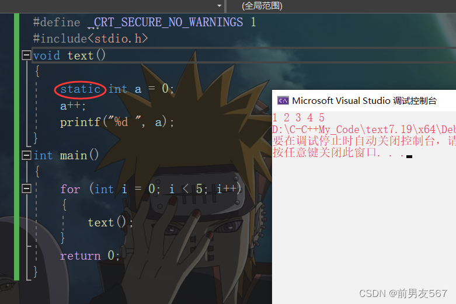
Task: Click the debug console window icon
Action: tap(283, 100)
